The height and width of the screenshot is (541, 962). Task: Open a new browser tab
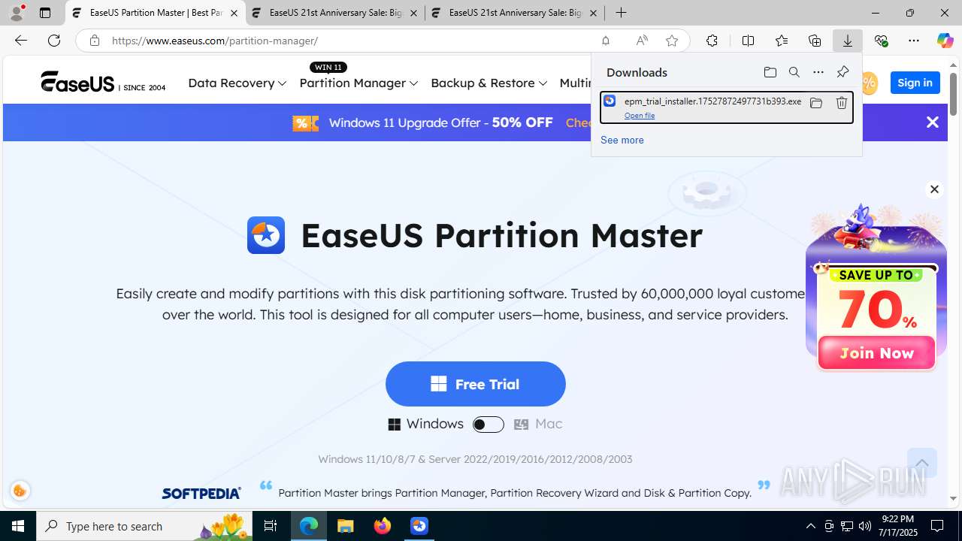coord(621,13)
